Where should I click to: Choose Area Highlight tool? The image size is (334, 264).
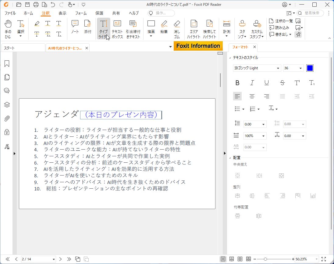point(194,29)
